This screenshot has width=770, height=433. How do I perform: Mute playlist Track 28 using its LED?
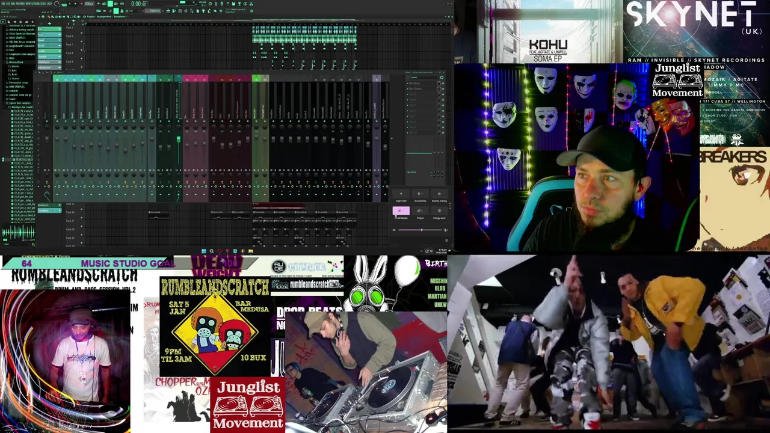click(82, 235)
